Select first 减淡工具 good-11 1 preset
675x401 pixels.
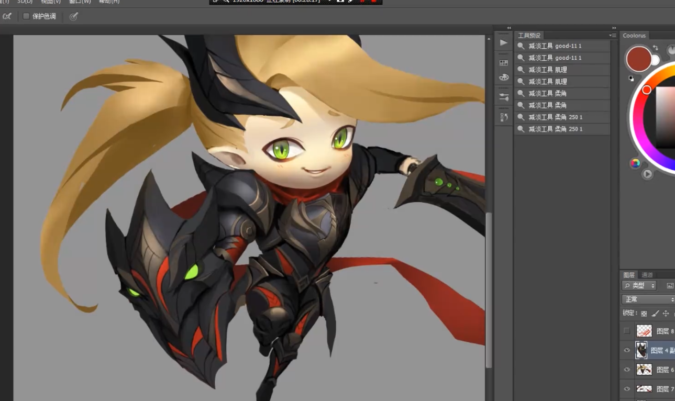coord(562,46)
